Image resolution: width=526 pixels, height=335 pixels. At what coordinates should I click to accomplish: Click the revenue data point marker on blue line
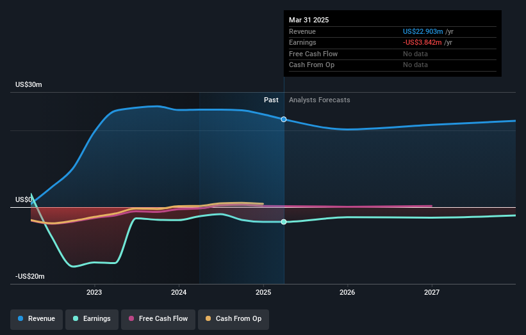tap(284, 119)
